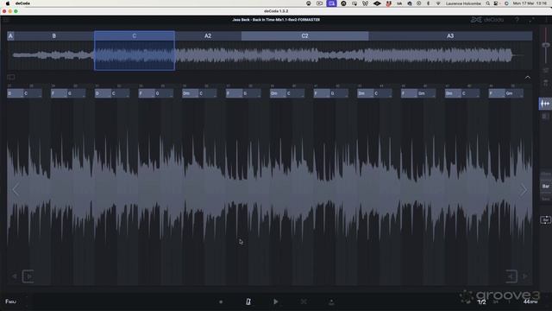The width and height of the screenshot is (552, 311).
Task: Nudge the selection end with the small right triangle
Action: coord(525,276)
